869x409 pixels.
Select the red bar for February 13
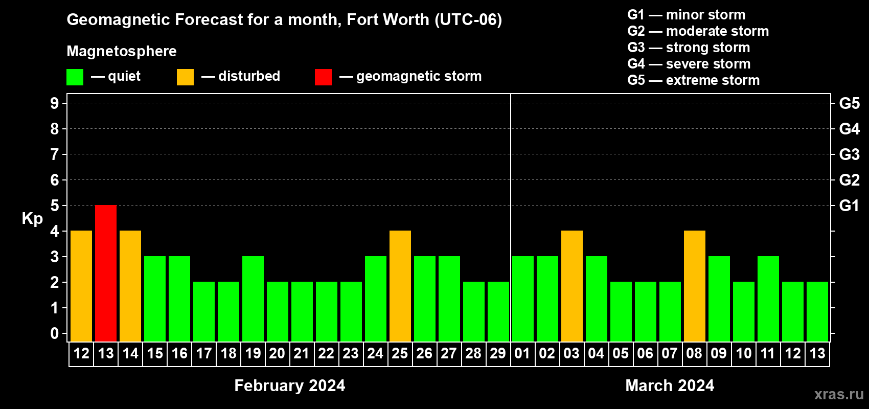pyautogui.click(x=106, y=274)
